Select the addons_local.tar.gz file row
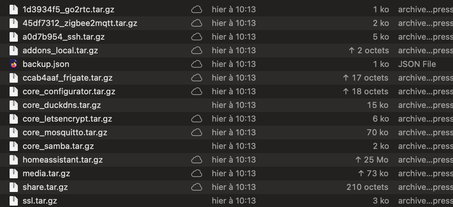The image size is (453, 207). [x=226, y=51]
